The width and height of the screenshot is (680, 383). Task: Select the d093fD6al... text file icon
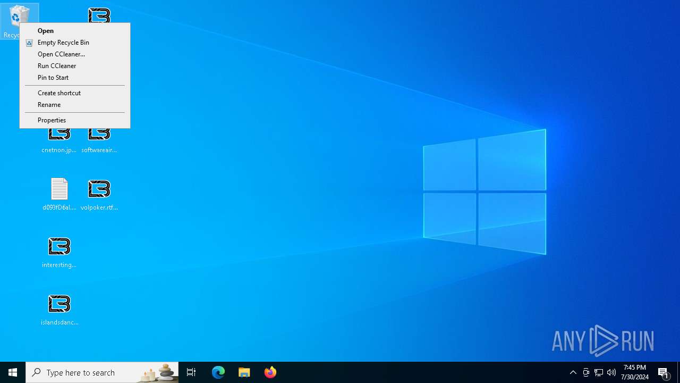[59, 194]
